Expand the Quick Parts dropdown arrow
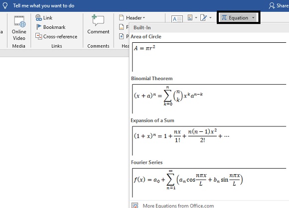Screen dimensions: 289x208 pyautogui.click(x=196, y=18)
